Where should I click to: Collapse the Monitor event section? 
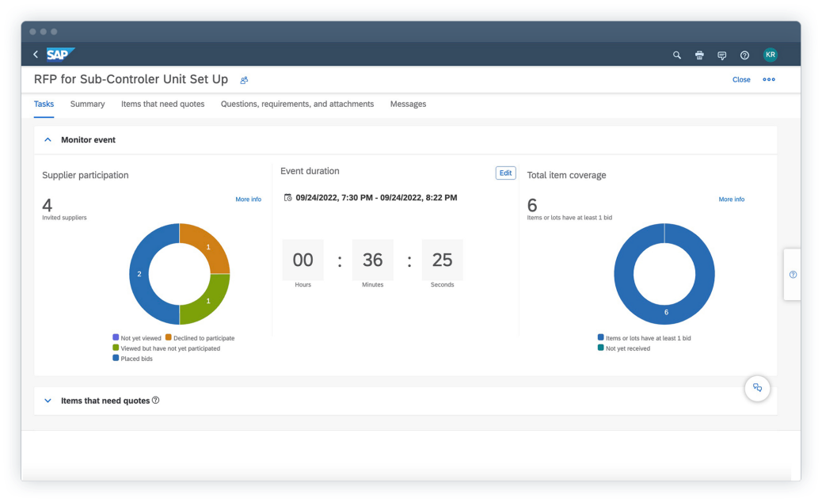coord(48,139)
